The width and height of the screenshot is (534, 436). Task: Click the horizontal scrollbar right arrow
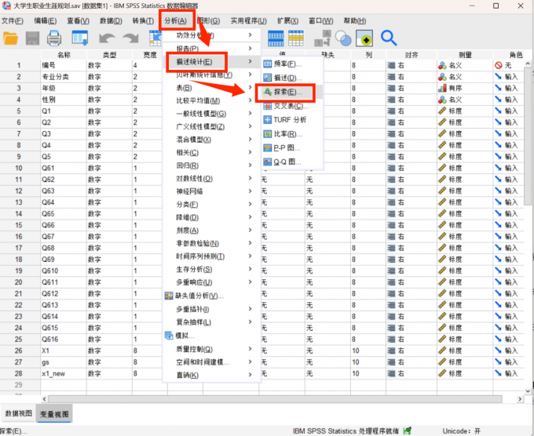click(x=520, y=399)
